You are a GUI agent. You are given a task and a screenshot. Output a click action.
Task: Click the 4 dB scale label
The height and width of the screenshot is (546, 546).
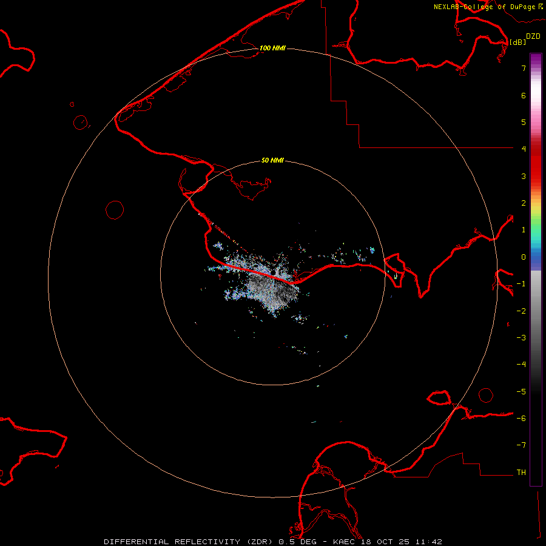tap(524, 149)
